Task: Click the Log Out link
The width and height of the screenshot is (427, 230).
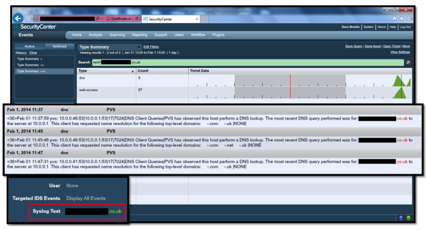Action: (405, 27)
